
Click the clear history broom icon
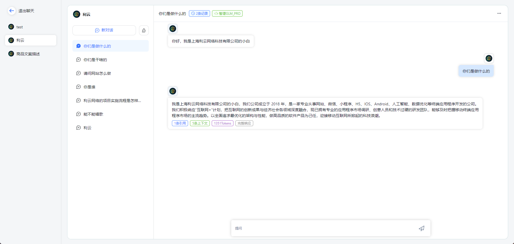pyautogui.click(x=144, y=30)
